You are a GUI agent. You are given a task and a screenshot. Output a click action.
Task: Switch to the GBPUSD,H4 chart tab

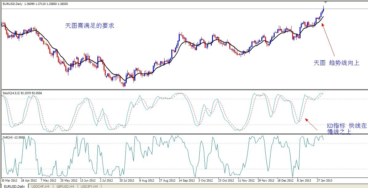point(65,186)
